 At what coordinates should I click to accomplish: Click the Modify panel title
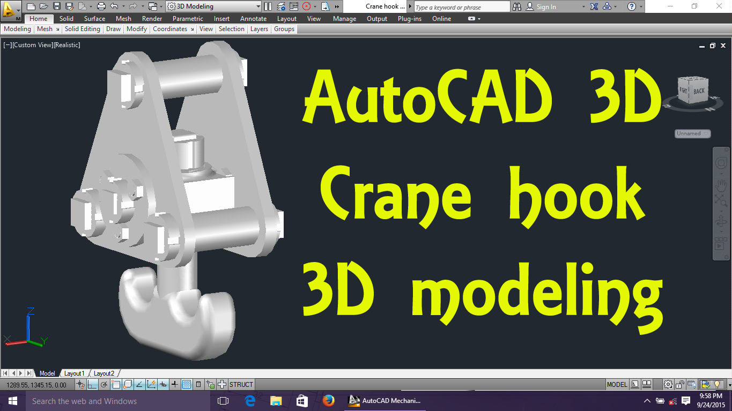pyautogui.click(x=137, y=29)
